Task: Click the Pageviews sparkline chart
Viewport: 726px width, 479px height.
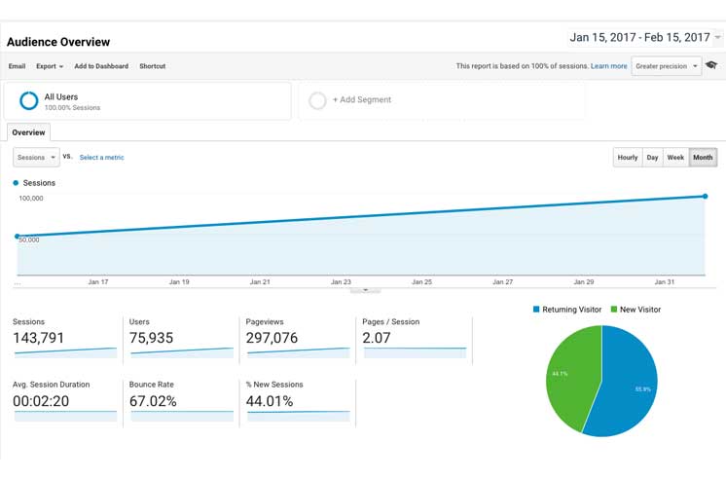Action: [298, 352]
